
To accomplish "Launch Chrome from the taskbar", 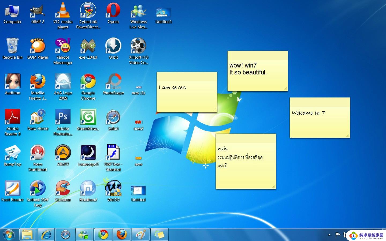I will pyautogui.click(x=103, y=235).
